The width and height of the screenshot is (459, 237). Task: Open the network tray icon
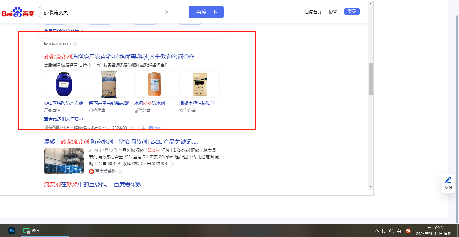pos(384,231)
